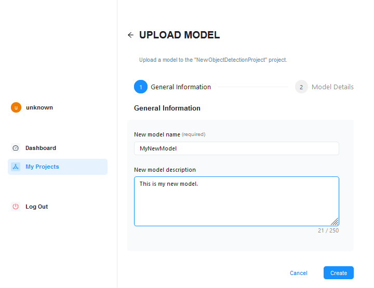374x288 pixels.
Task: Click the unknown username label
Action: pos(39,107)
